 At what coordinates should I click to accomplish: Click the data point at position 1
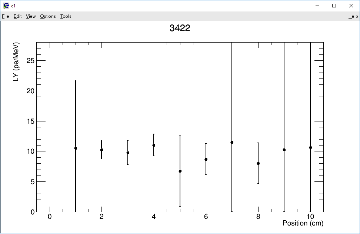(76, 148)
